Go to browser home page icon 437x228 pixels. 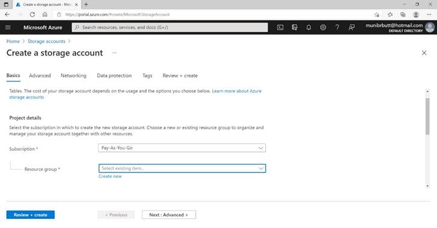tap(45, 14)
